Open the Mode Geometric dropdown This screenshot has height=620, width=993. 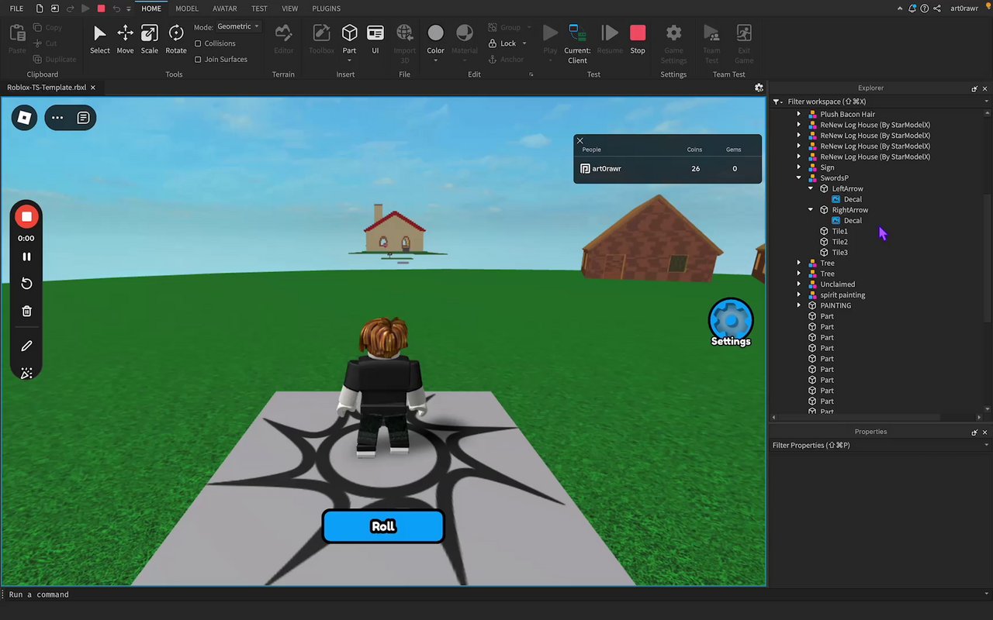[237, 26]
